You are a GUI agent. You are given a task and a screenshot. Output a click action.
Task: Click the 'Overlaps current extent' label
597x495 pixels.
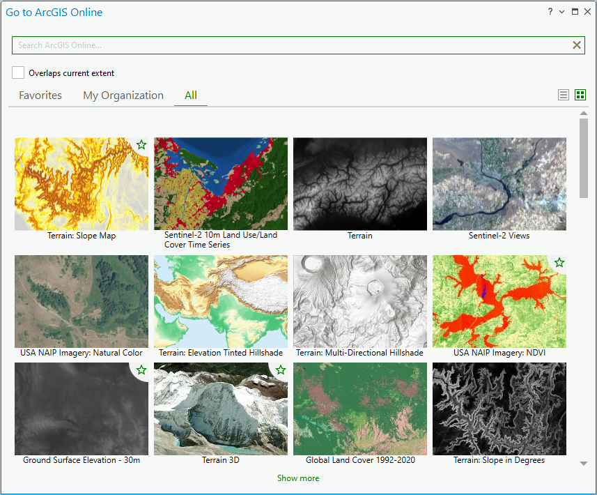click(x=71, y=73)
